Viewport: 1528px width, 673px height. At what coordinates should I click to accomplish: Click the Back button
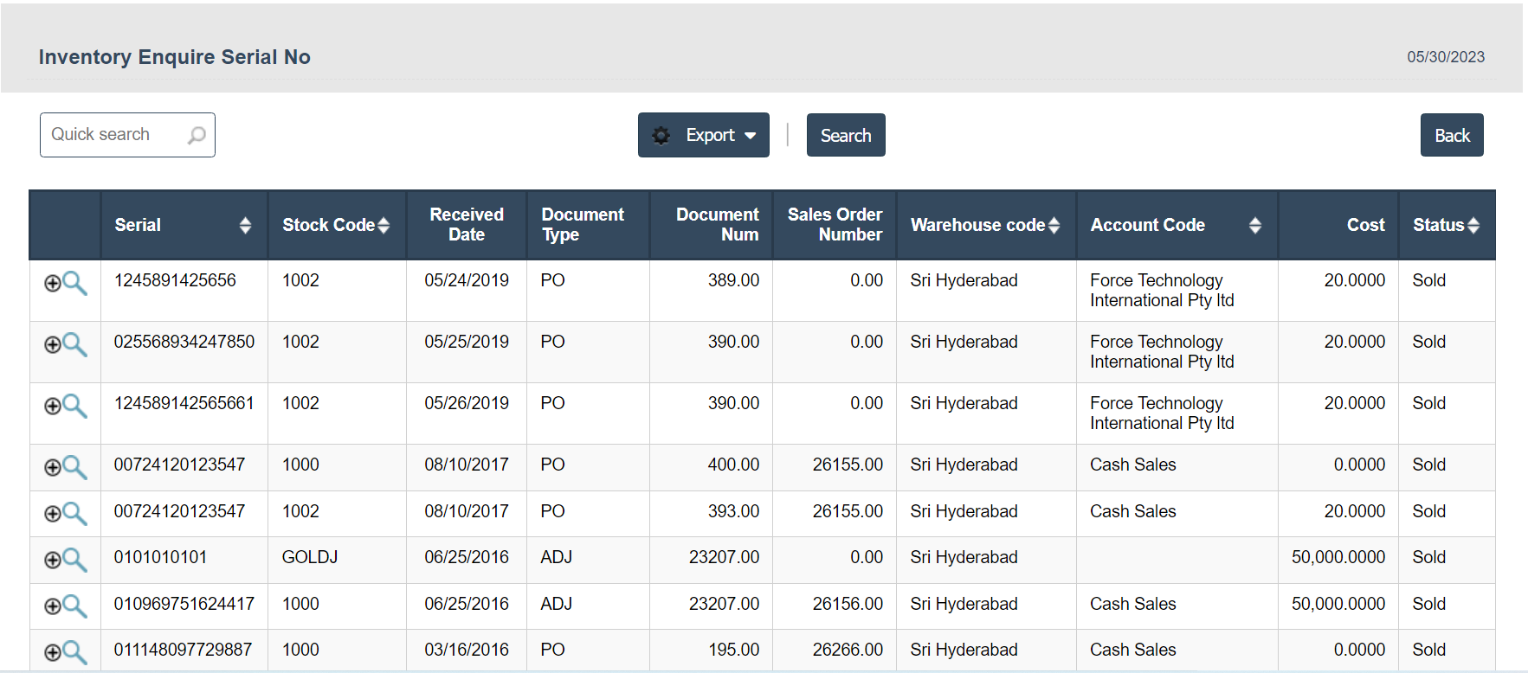tap(1451, 136)
